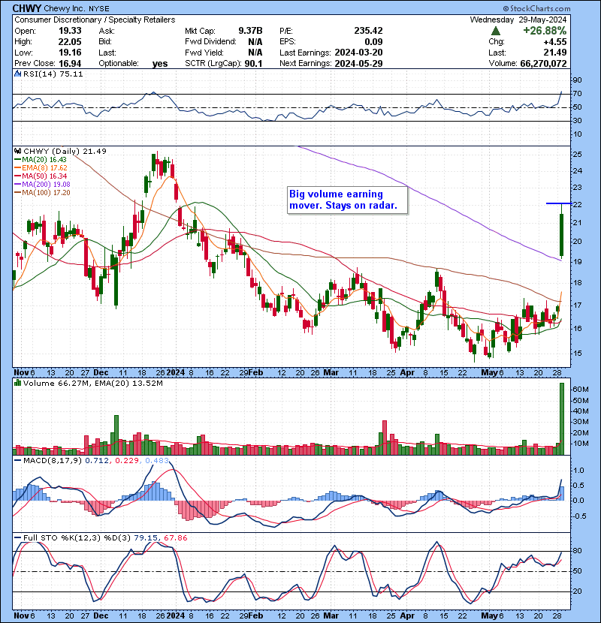Click the MA(100) 17.20 legend entry

coord(42,193)
